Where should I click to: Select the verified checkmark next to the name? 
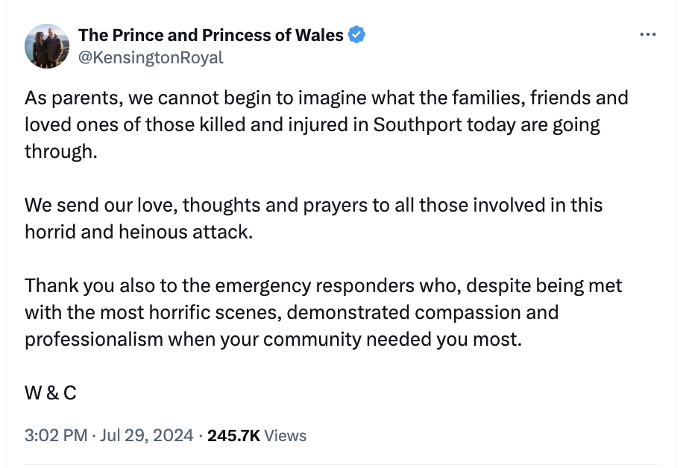[357, 34]
